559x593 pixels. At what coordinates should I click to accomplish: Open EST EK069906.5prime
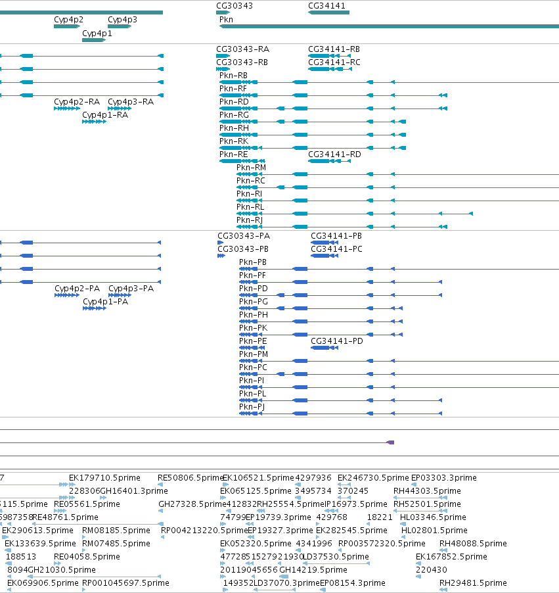coord(43,583)
